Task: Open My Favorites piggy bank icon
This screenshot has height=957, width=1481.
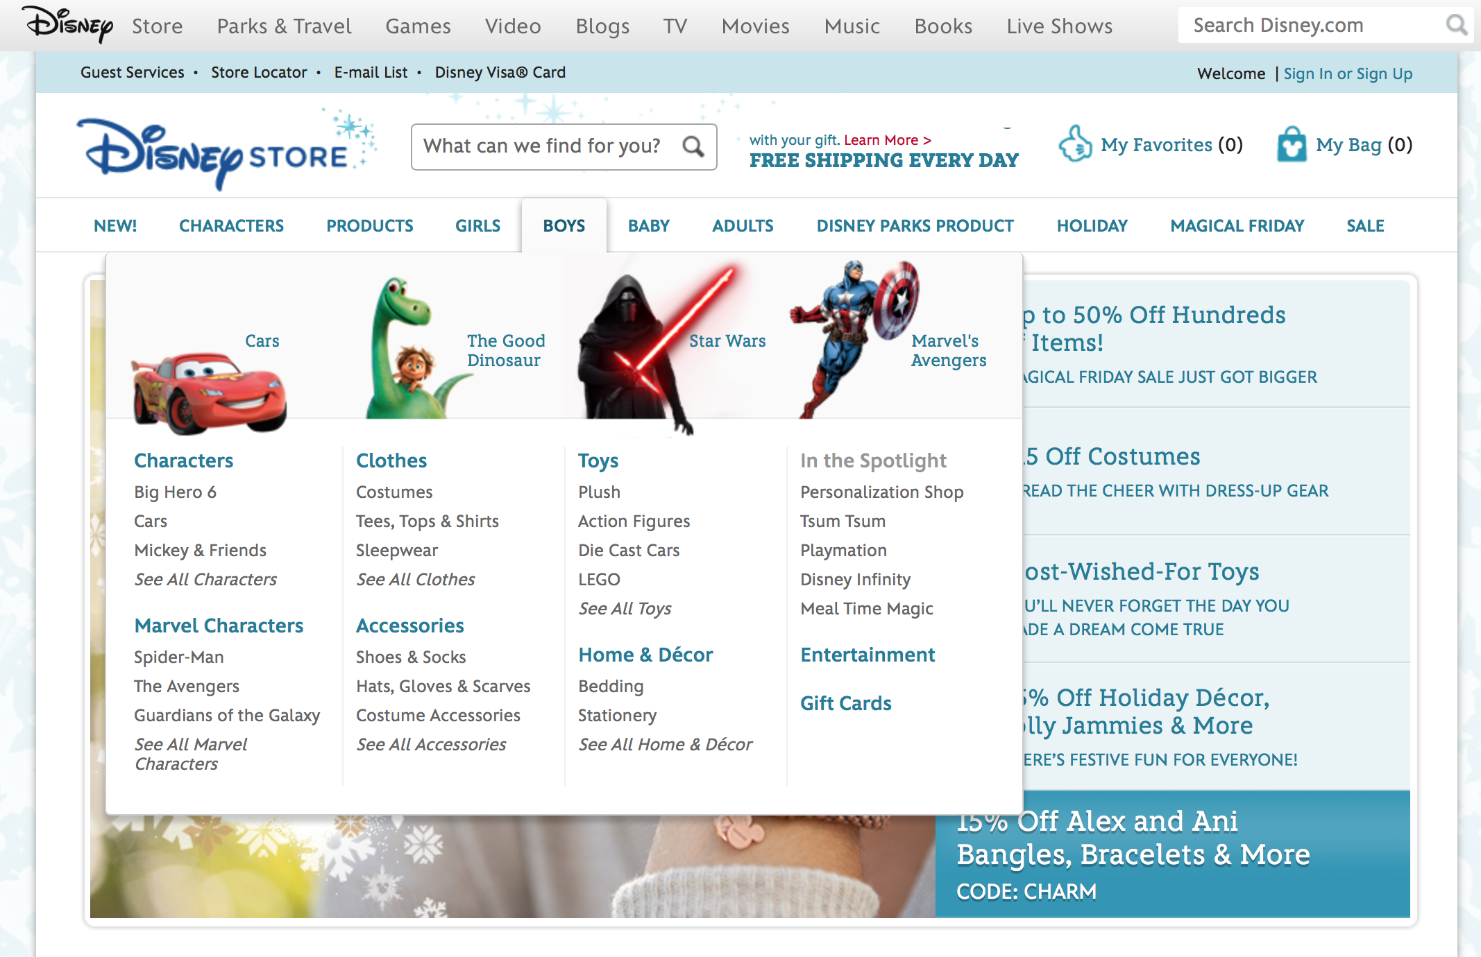Action: (x=1075, y=144)
